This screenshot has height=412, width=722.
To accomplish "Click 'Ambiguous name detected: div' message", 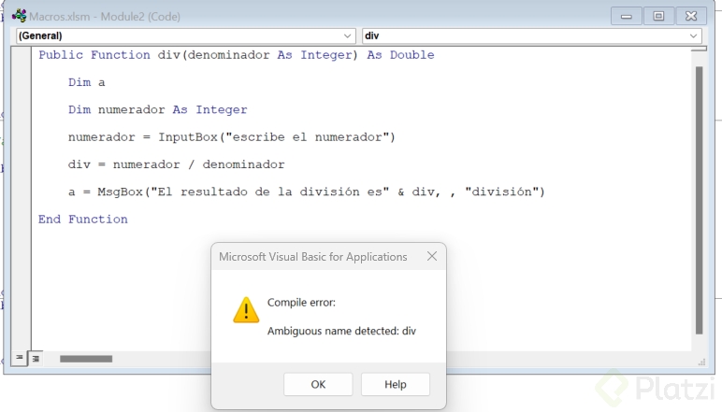I will pos(341,331).
